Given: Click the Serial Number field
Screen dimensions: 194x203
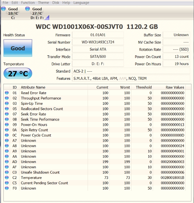Looking at the screenshot, I should tap(98, 42).
